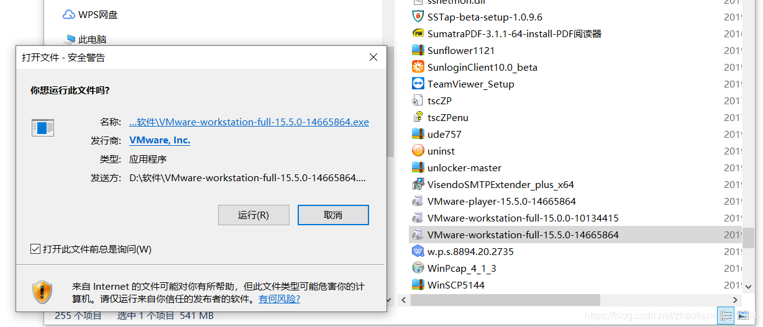Click the SunloginClient10.0_beta orange icon

click(418, 67)
